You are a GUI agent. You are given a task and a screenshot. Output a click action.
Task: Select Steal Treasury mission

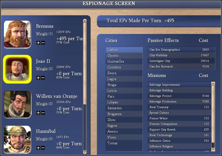[180, 107]
